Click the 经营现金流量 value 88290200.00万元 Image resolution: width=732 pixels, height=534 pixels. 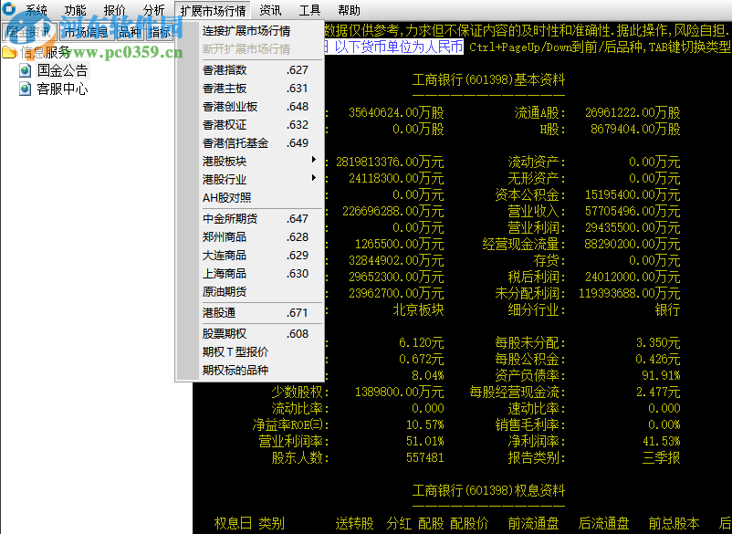click(x=633, y=244)
